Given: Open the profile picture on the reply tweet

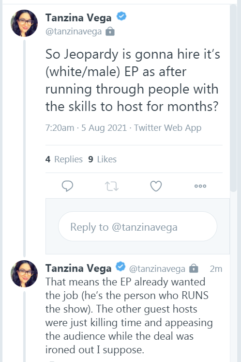Looking at the screenshot, I should pos(24,274).
